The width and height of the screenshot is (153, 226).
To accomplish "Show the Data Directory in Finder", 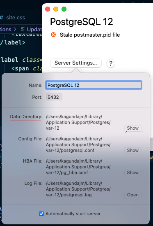I will tap(133, 128).
